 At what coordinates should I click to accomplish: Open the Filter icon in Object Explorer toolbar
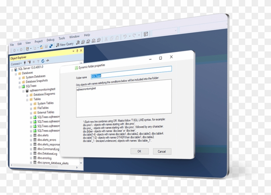(38, 62)
